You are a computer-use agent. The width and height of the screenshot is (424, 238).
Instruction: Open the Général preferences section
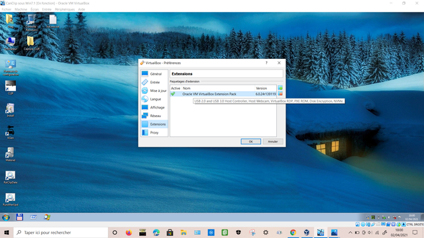(154, 73)
